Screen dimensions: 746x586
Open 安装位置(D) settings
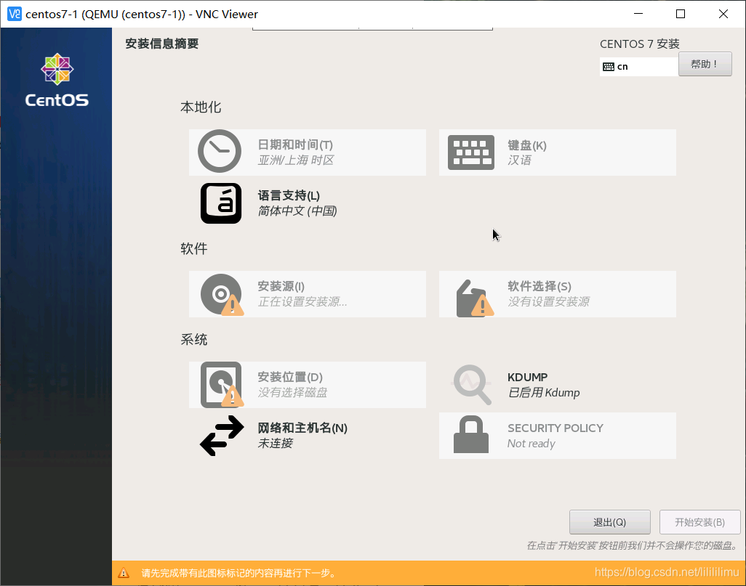click(x=308, y=385)
